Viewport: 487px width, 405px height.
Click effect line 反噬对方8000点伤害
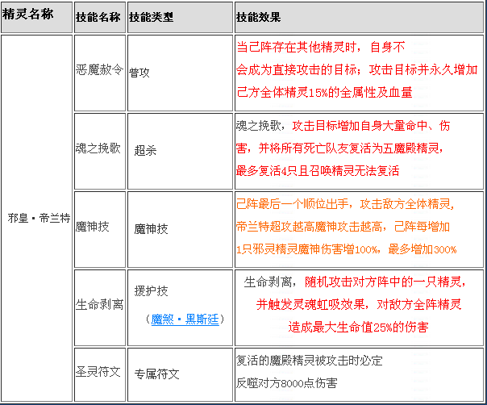click(x=286, y=383)
